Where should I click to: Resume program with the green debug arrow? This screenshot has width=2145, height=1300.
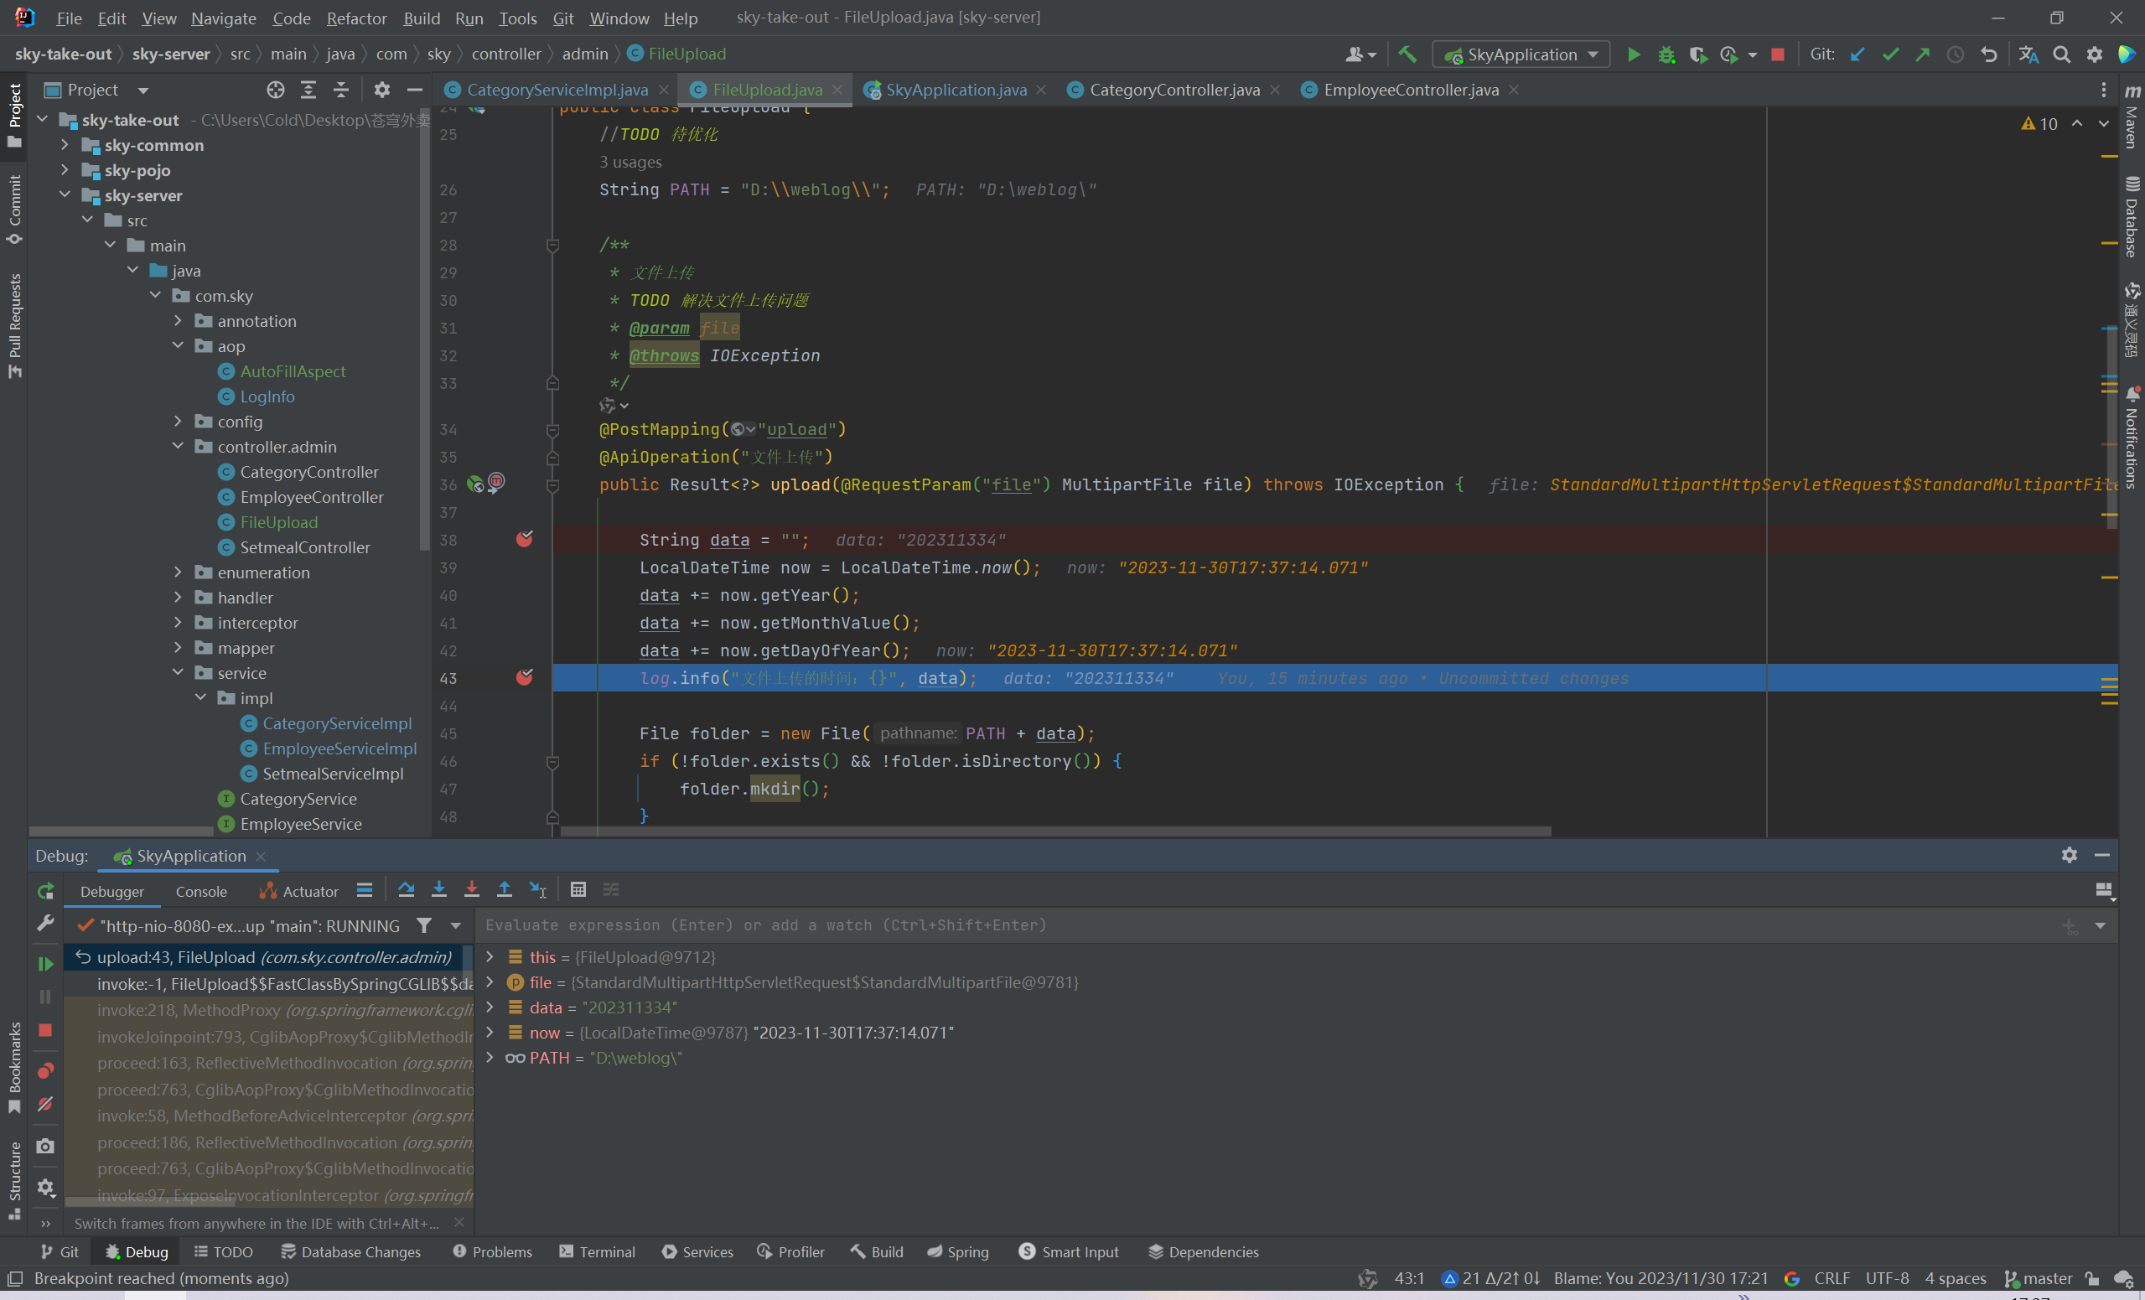point(45,963)
